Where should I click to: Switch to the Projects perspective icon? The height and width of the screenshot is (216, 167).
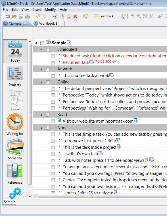pyautogui.click(x=15, y=74)
